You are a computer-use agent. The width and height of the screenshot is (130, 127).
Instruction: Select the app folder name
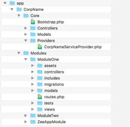tap(20, 3)
